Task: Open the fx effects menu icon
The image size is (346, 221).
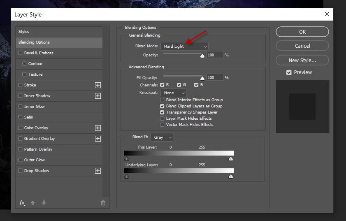Action: pyautogui.click(x=22, y=203)
